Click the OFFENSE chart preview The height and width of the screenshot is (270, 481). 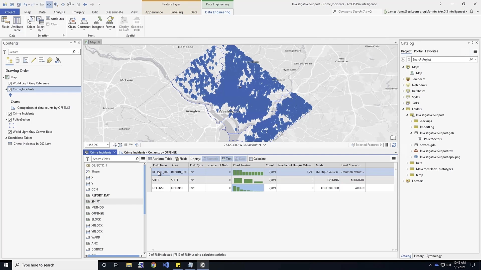pos(248,188)
